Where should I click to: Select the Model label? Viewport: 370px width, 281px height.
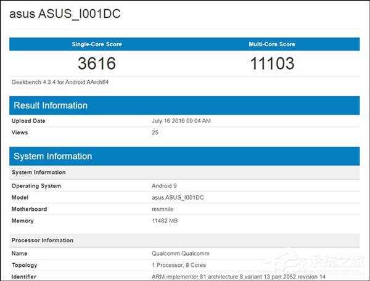20,197
